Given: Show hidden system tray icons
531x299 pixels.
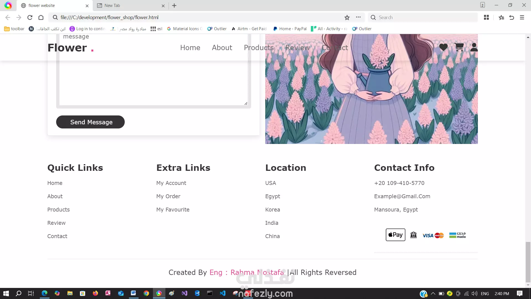Looking at the screenshot, I should [433, 293].
